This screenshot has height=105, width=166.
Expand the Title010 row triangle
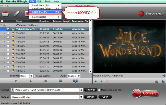click(x=4, y=67)
